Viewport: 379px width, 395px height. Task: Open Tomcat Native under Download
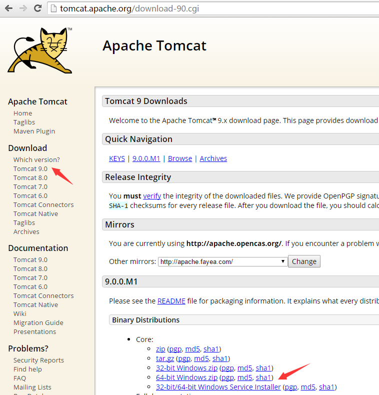36,214
